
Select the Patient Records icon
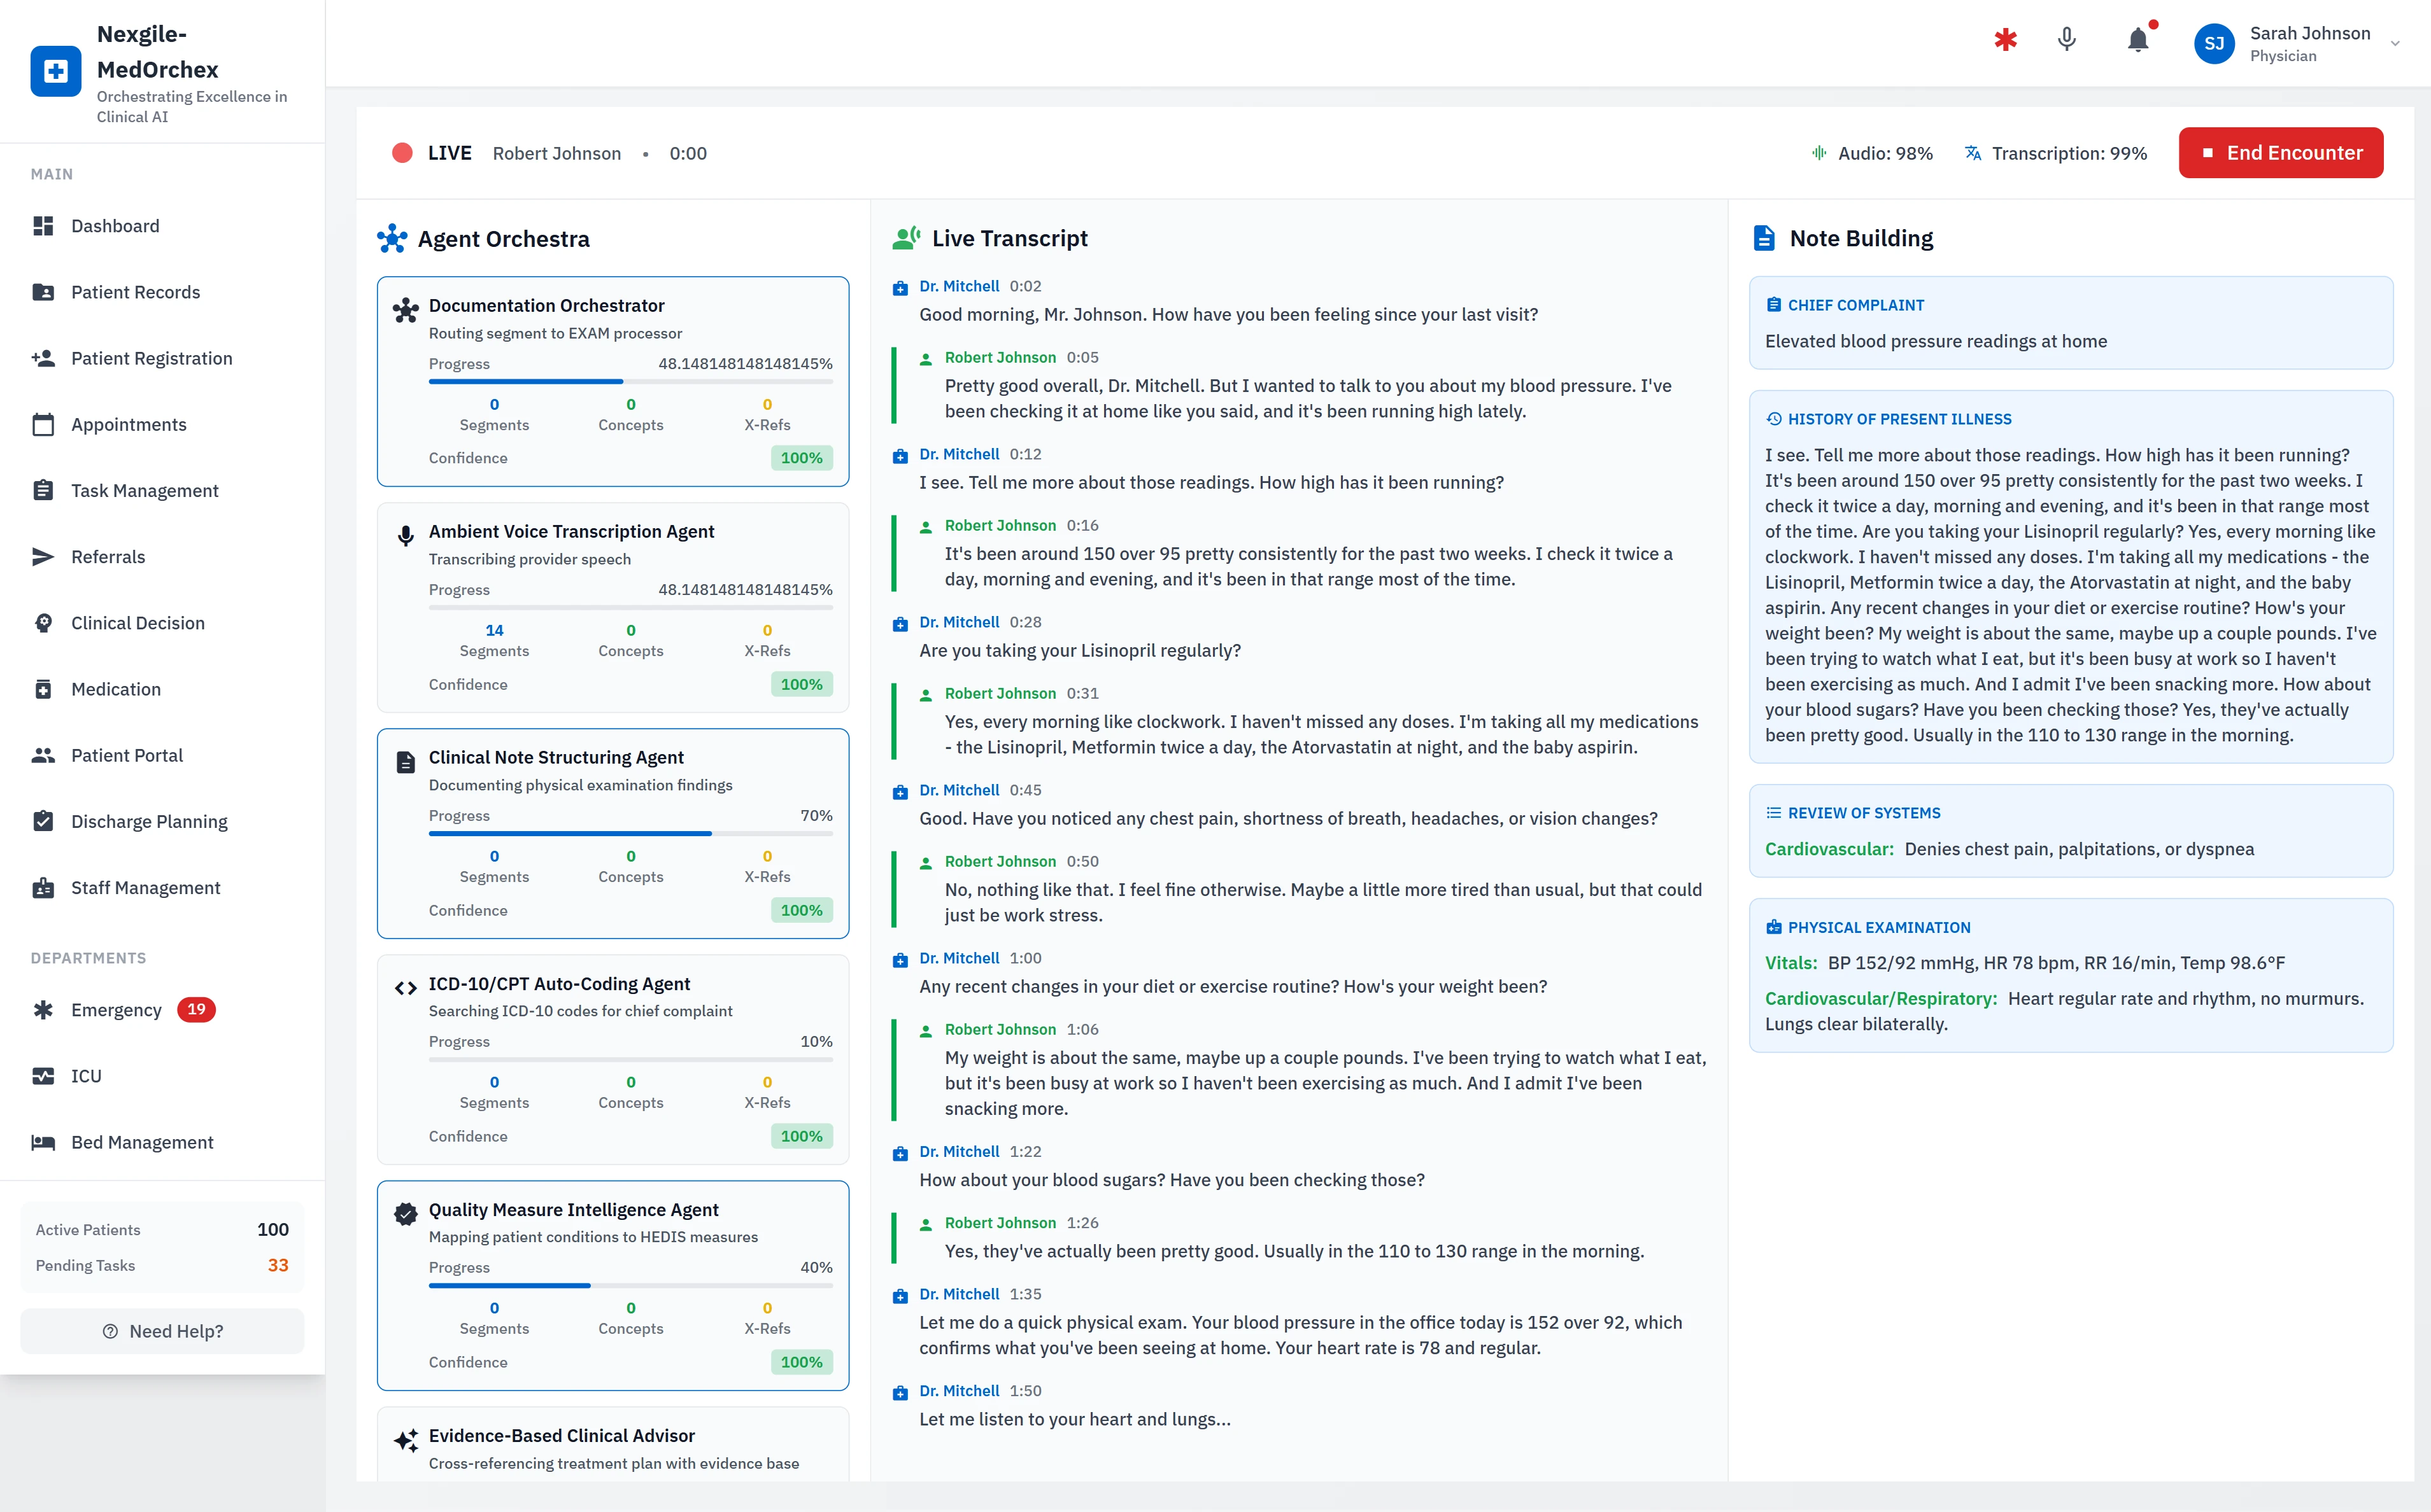44,291
